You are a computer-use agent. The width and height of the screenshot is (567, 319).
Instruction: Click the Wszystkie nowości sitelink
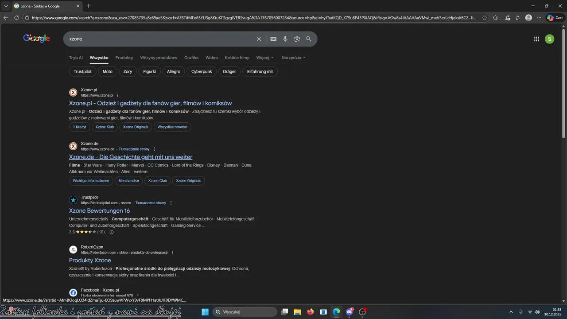172,127
